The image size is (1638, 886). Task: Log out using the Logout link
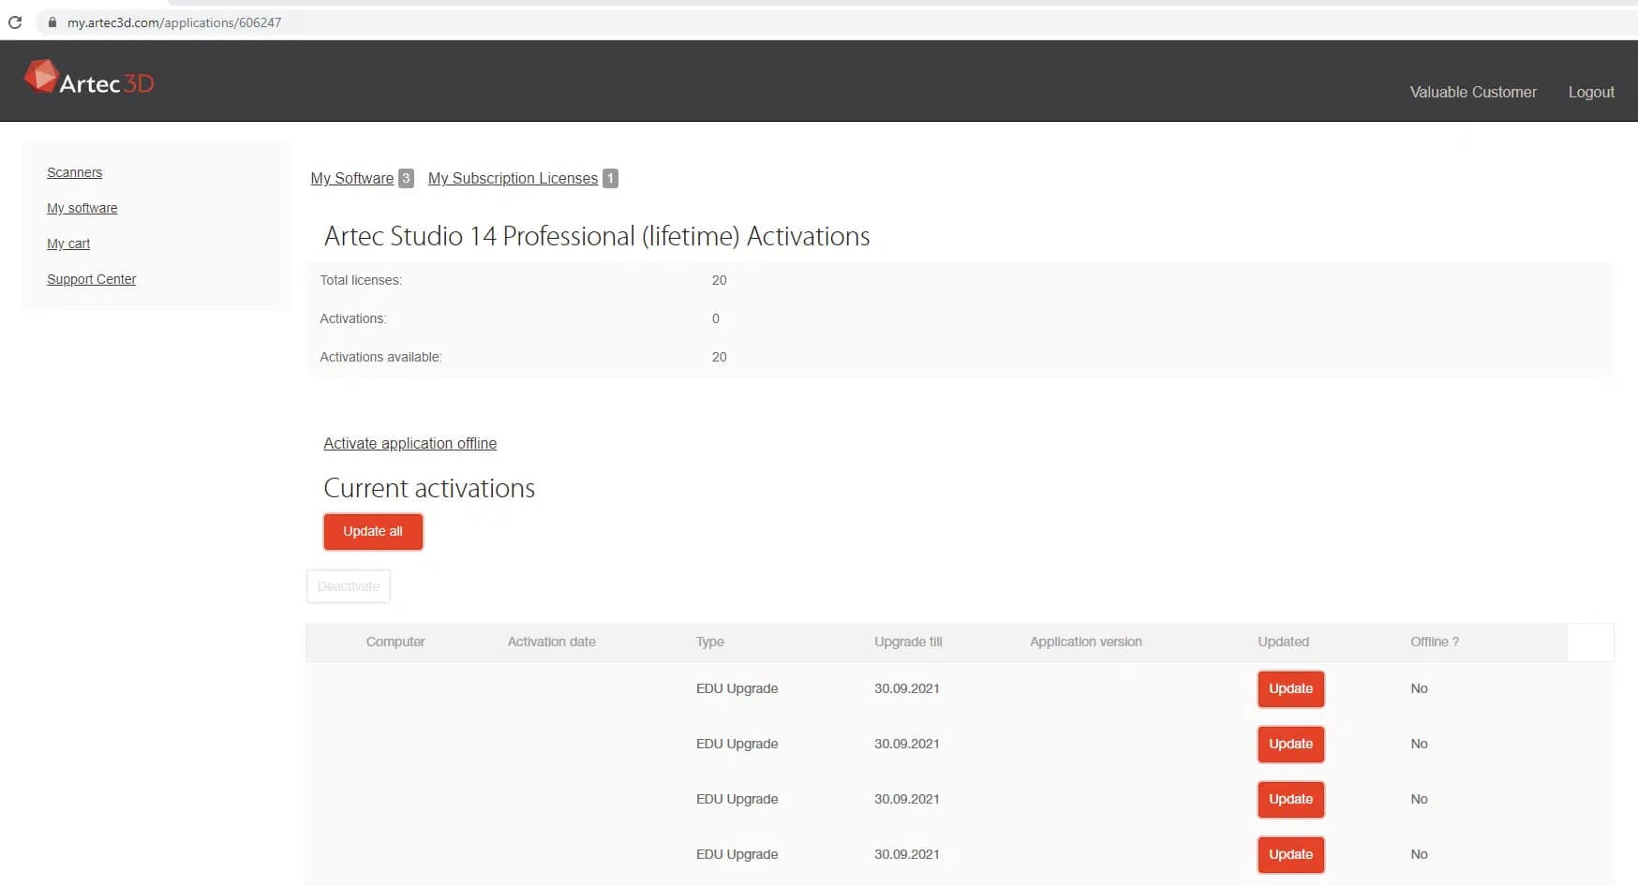(x=1590, y=92)
